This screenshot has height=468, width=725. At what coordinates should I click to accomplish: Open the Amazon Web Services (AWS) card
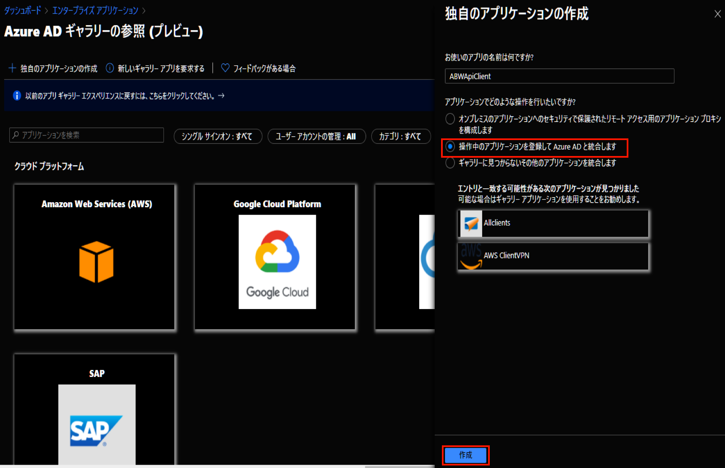pyautogui.click(x=94, y=257)
